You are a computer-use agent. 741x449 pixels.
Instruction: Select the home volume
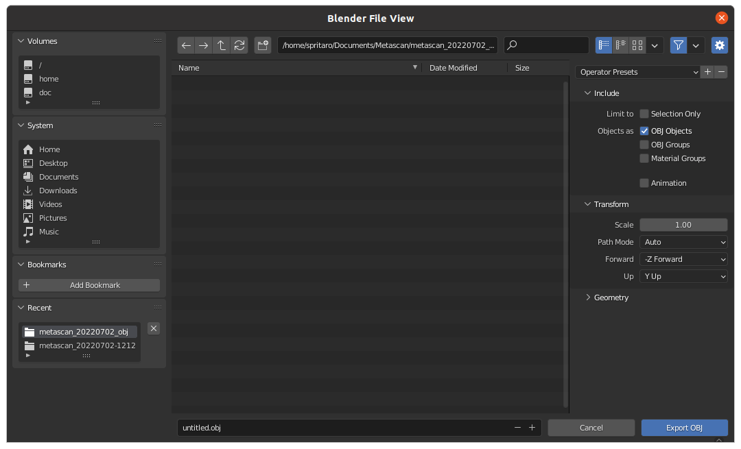point(89,79)
